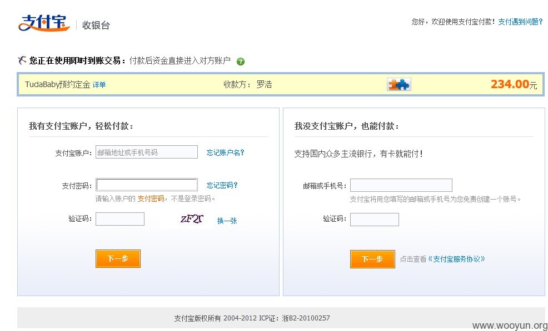Click 下一步 button under Alipay account form

[x=118, y=258]
